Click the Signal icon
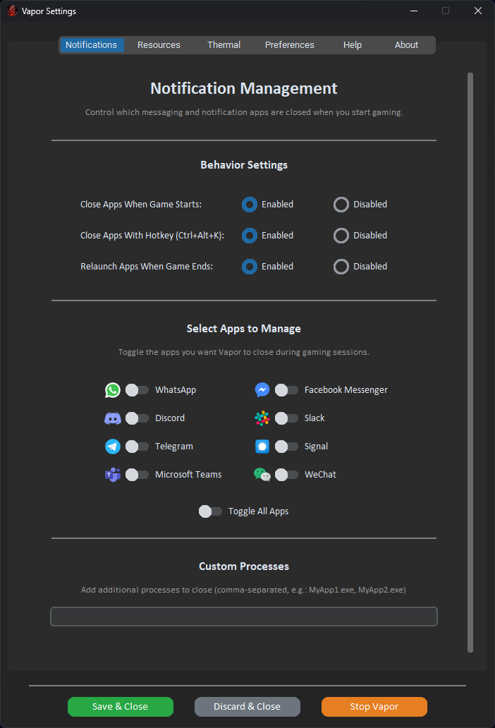Image resolution: width=495 pixels, height=728 pixels. [x=262, y=446]
